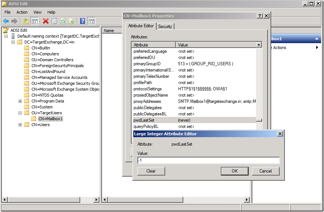Select CN=Managed Service Accounts in the tree

pyautogui.click(x=59, y=77)
